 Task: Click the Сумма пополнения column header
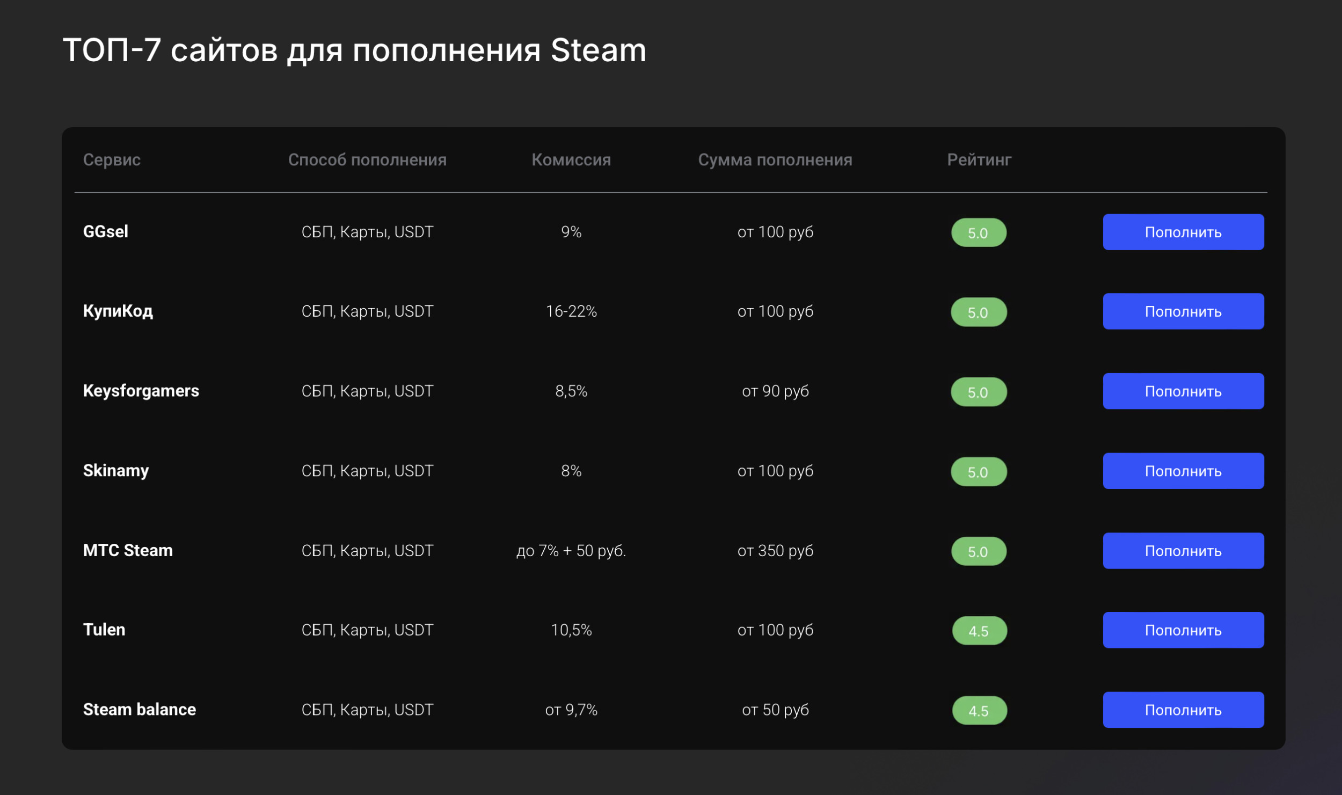pos(775,159)
